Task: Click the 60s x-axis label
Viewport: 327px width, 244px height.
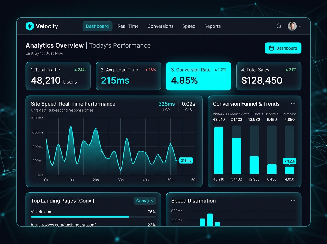Action: pos(194,180)
